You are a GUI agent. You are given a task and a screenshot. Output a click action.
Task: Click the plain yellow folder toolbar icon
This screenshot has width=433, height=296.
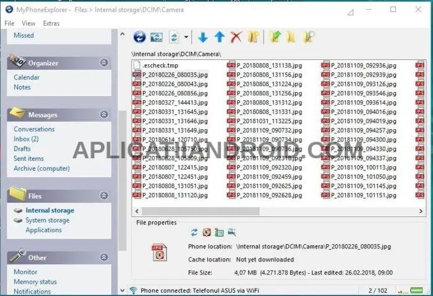point(291,37)
